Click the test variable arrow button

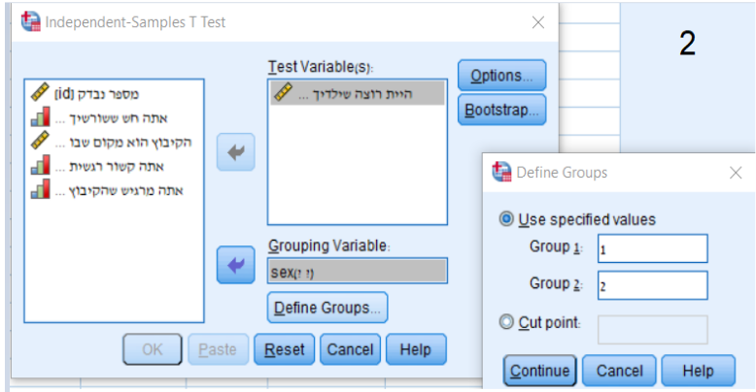click(236, 152)
